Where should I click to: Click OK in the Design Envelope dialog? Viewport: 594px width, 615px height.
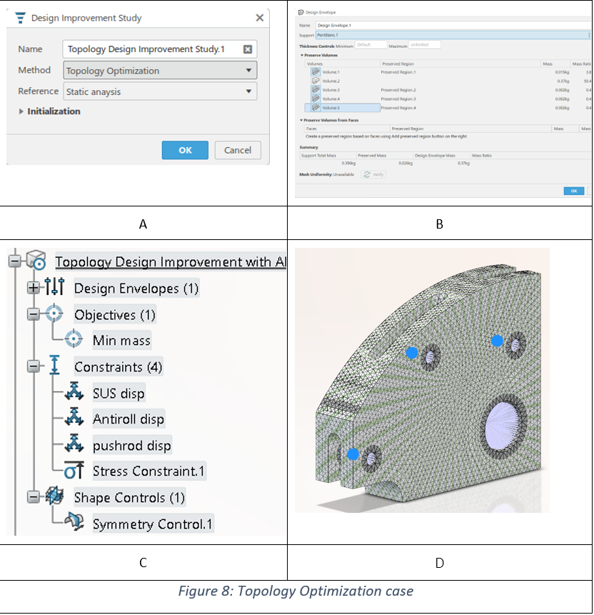[573, 191]
